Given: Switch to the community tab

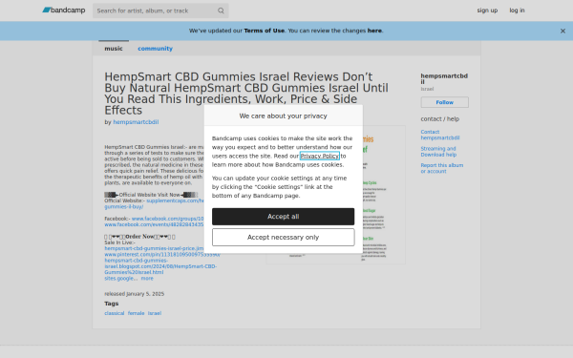Looking at the screenshot, I should [155, 49].
